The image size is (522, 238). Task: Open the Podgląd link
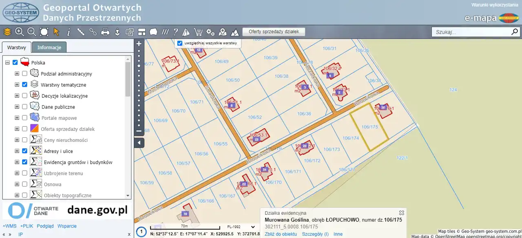(45, 226)
